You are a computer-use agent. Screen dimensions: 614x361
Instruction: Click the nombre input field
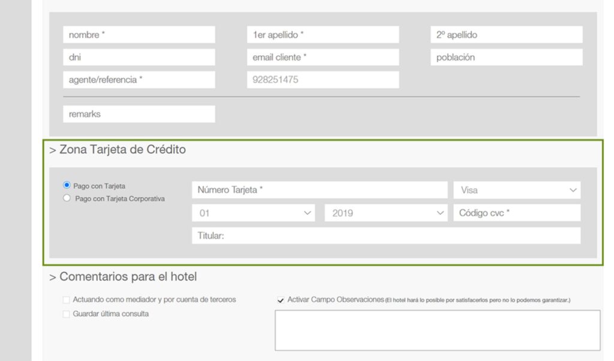tap(139, 35)
